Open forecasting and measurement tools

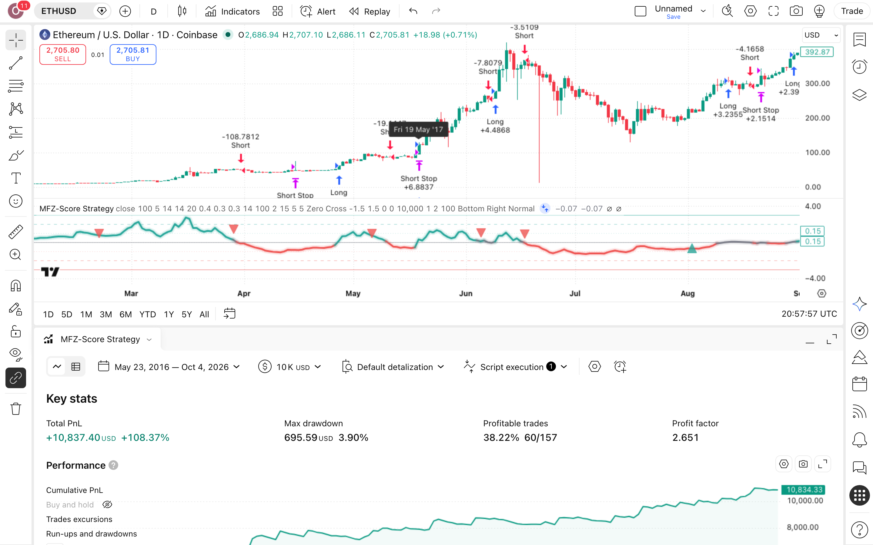coord(15,132)
